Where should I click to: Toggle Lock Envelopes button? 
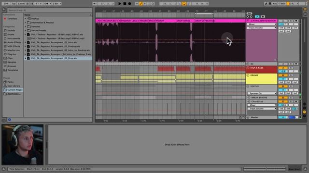pyautogui.click(x=263, y=17)
